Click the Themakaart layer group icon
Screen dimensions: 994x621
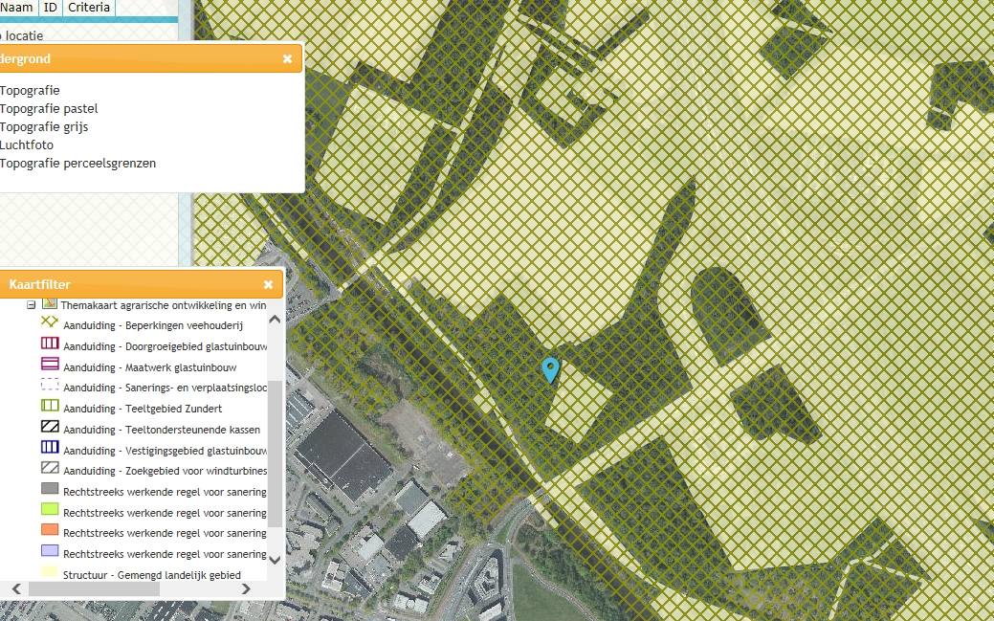pos(50,304)
